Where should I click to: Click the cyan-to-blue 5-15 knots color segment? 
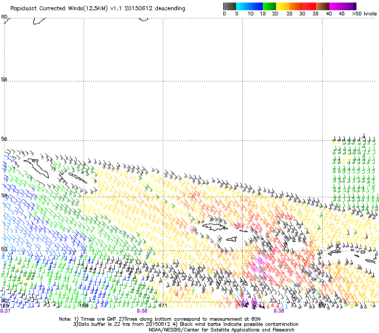[x=249, y=6]
